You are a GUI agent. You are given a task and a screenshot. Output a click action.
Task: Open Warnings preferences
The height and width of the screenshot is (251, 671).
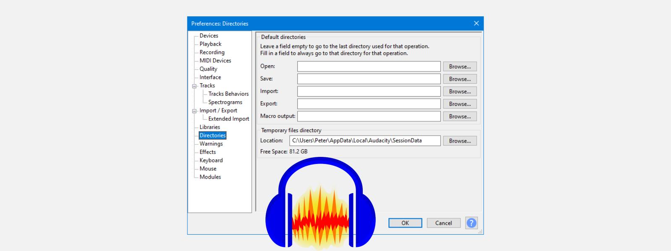click(x=211, y=144)
